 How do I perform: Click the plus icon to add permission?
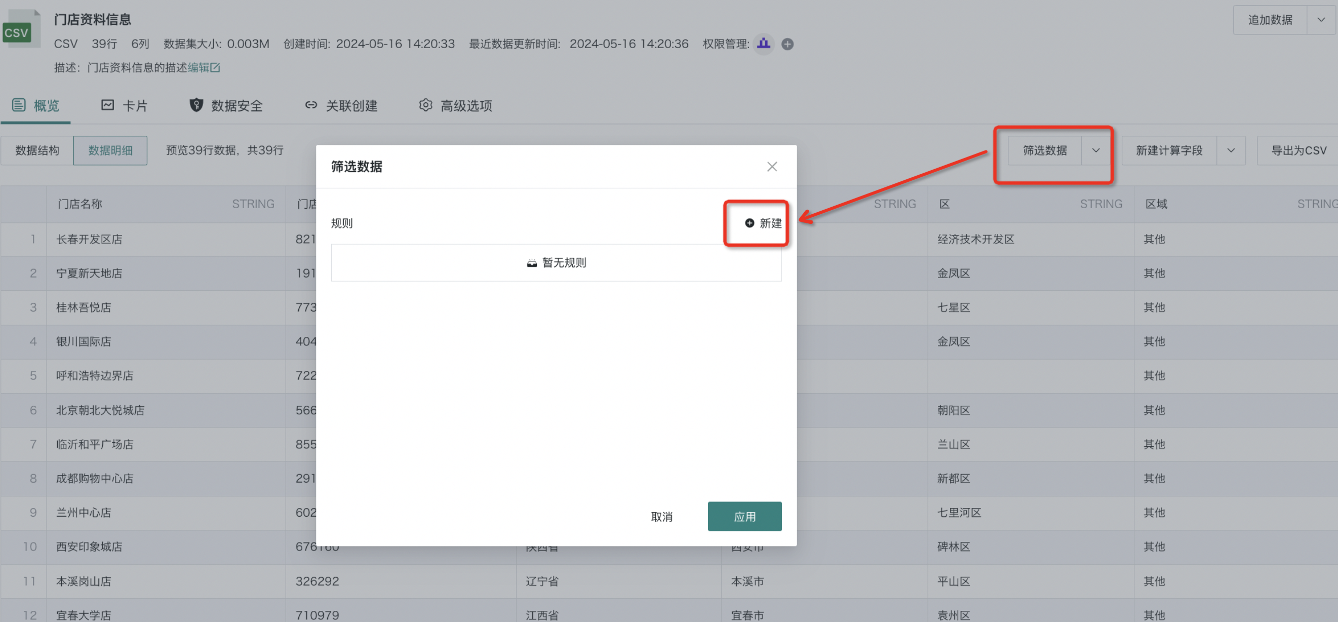point(788,44)
